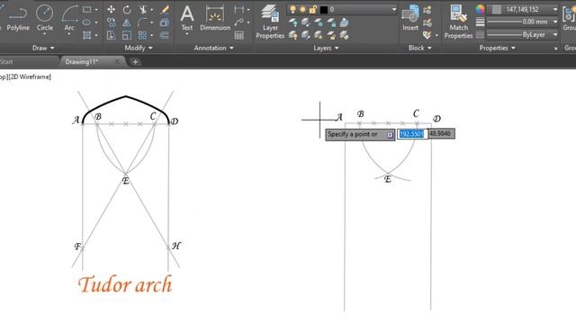Pick the Hatch tool in Draw panel
The height and width of the screenshot is (324, 576).
point(87,35)
